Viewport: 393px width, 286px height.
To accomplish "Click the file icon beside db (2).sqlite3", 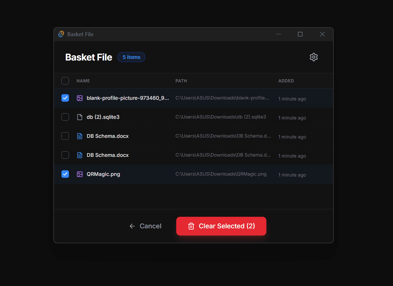I will (80, 117).
